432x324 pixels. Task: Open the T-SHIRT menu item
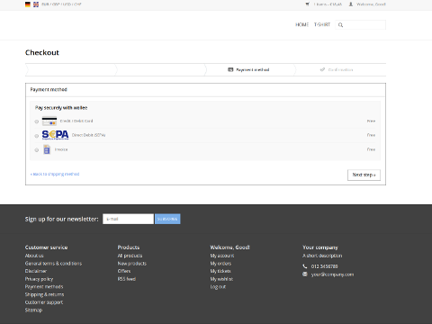(322, 24)
